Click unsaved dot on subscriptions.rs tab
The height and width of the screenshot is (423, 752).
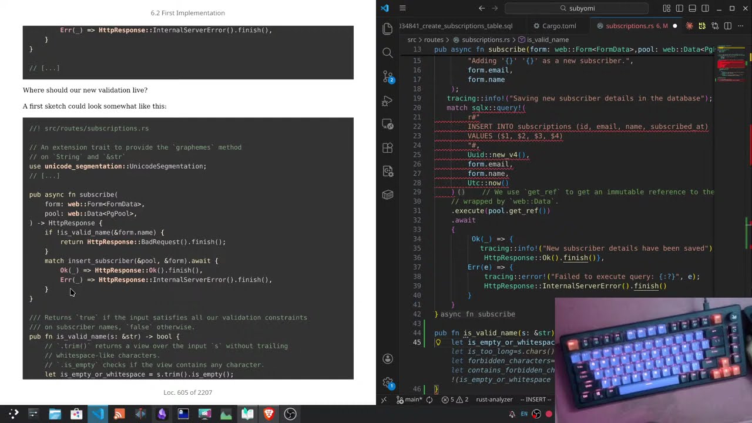pos(674,26)
